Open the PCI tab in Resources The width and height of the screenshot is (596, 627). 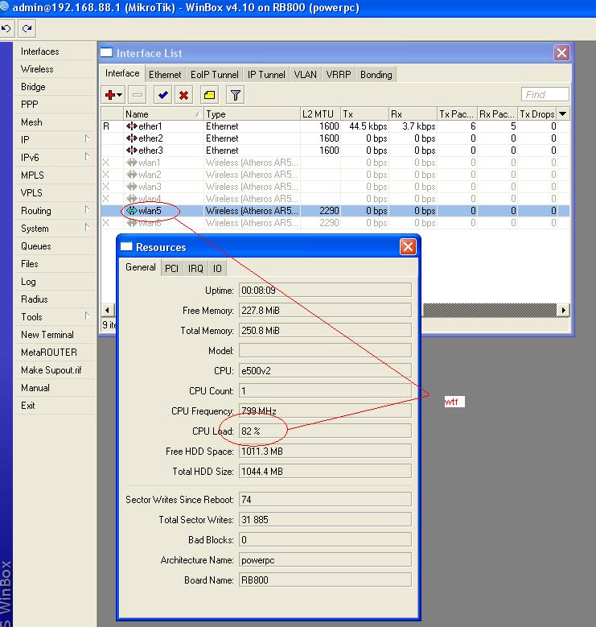[171, 268]
